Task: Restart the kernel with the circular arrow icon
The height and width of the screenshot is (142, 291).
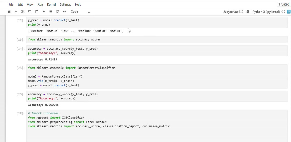Action: pyautogui.click(x=58, y=12)
